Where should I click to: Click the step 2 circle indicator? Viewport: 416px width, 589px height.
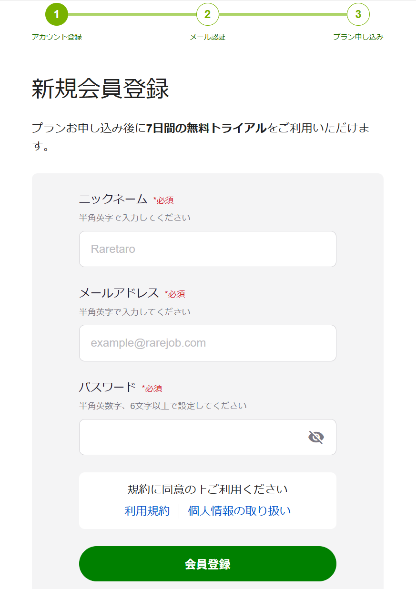(207, 14)
